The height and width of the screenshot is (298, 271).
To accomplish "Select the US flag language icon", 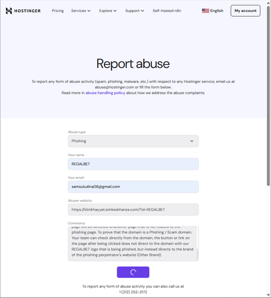I will click(x=205, y=11).
